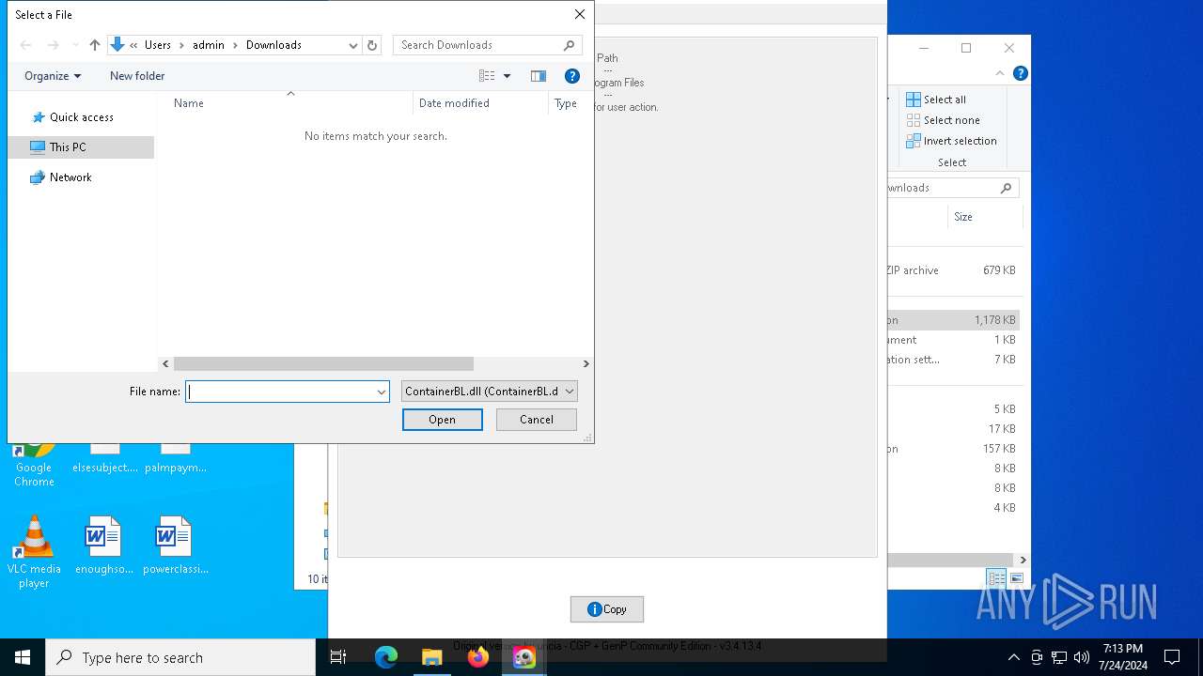Cancel the file selection dialog

pos(537,420)
